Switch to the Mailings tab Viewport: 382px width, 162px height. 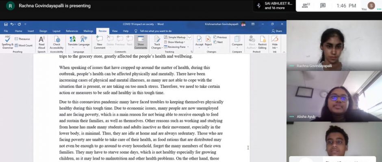click(x=88, y=31)
